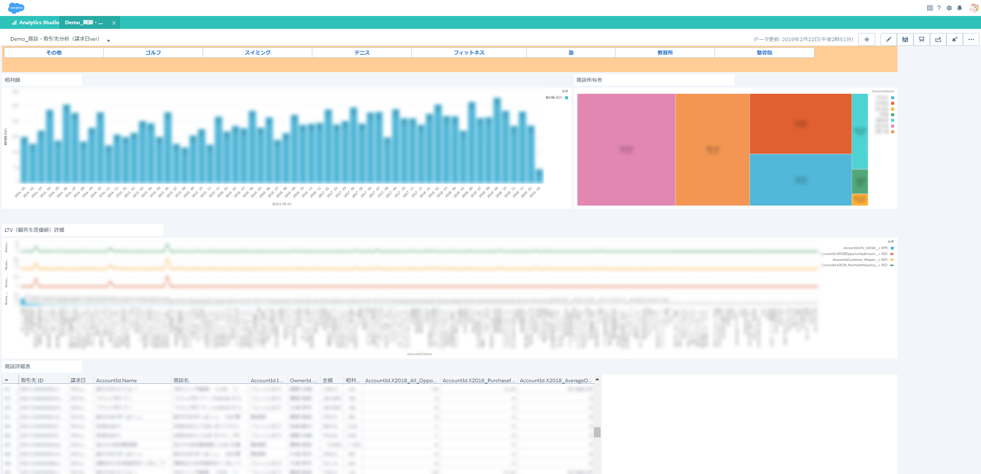Click the 取引先 ID column header

tap(32, 381)
